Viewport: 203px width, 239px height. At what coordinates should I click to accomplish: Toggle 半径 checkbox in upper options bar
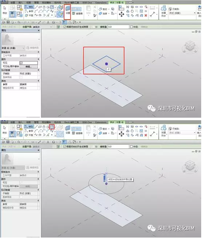point(131,27)
